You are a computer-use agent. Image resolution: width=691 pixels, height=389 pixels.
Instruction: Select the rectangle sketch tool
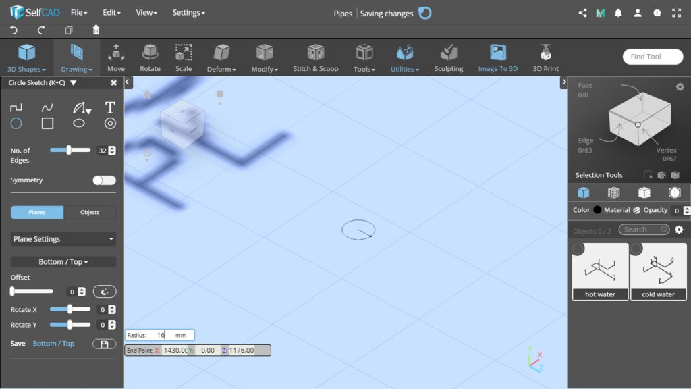pos(48,124)
